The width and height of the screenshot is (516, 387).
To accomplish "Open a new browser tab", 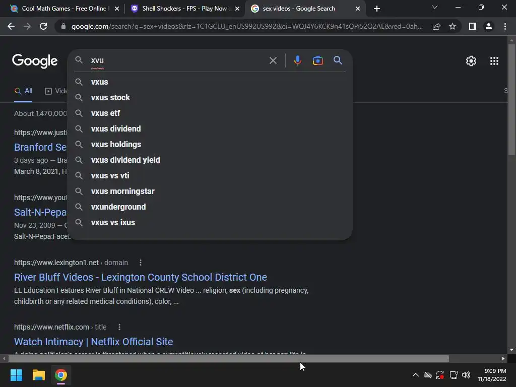I will (x=377, y=9).
